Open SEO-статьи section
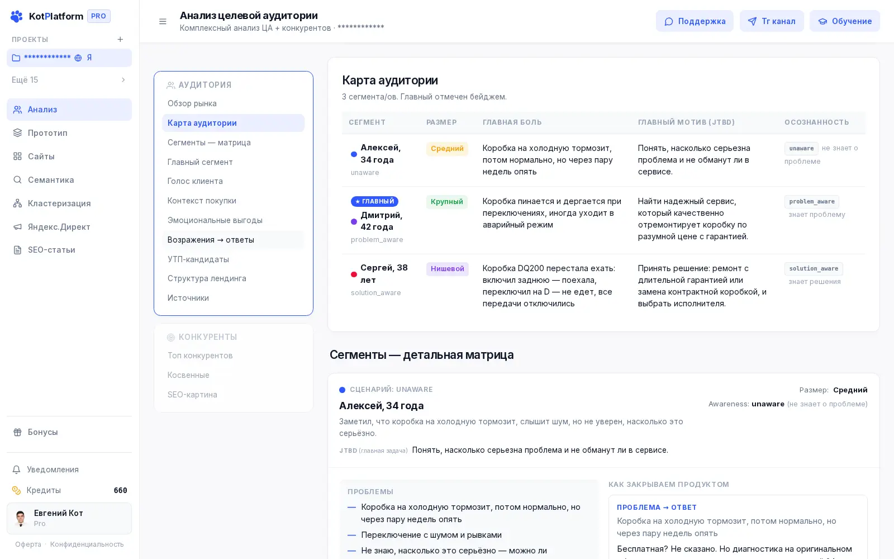The height and width of the screenshot is (559, 894). click(69, 250)
